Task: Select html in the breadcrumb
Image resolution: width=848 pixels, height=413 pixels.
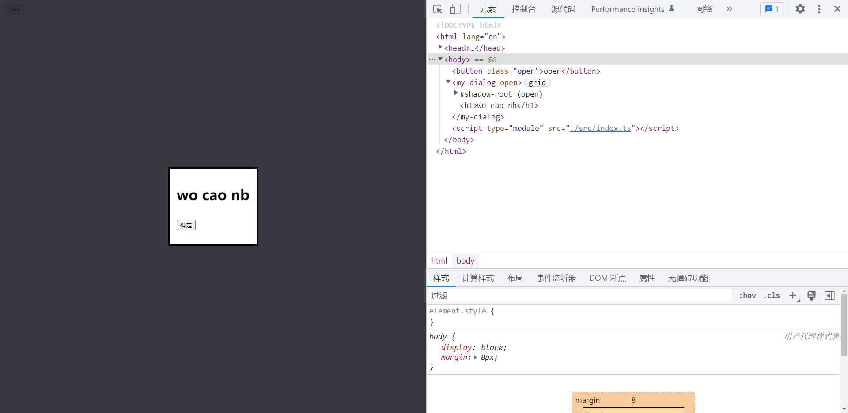Action: click(x=439, y=261)
